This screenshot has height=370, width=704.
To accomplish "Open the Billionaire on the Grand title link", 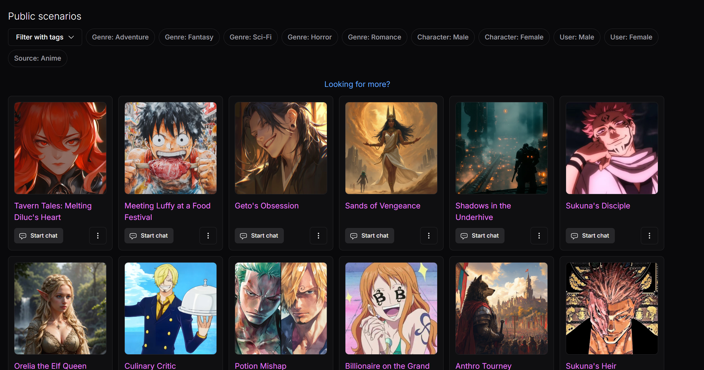I will pos(387,366).
